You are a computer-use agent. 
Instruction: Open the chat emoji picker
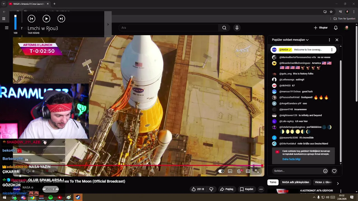tap(325, 171)
